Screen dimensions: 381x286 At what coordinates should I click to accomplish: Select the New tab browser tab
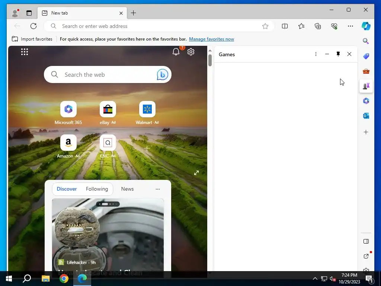pos(82,13)
